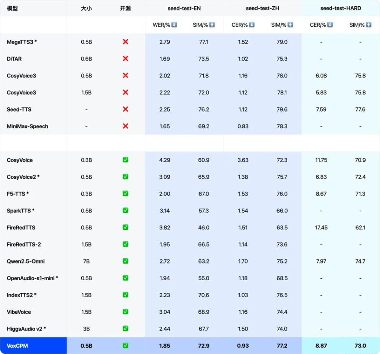Click the red cross in the MiniMax-Speech row

click(x=125, y=126)
